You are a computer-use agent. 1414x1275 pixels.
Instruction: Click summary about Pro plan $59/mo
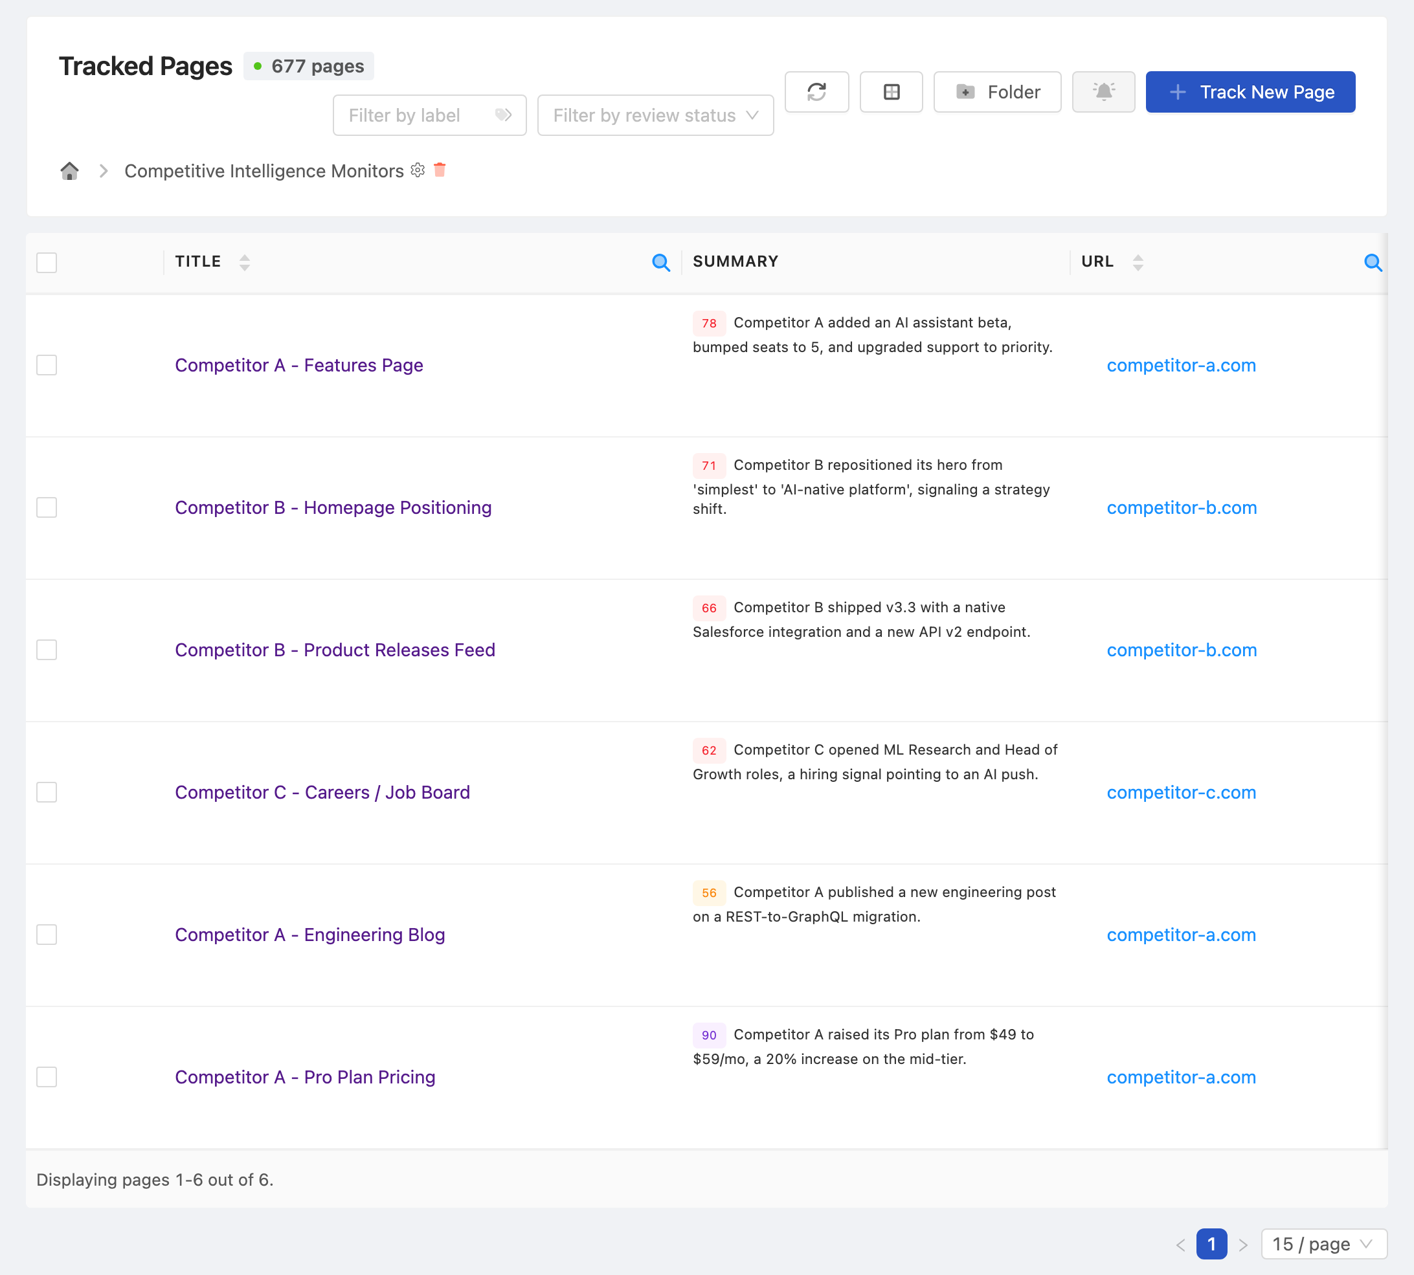[x=863, y=1047]
